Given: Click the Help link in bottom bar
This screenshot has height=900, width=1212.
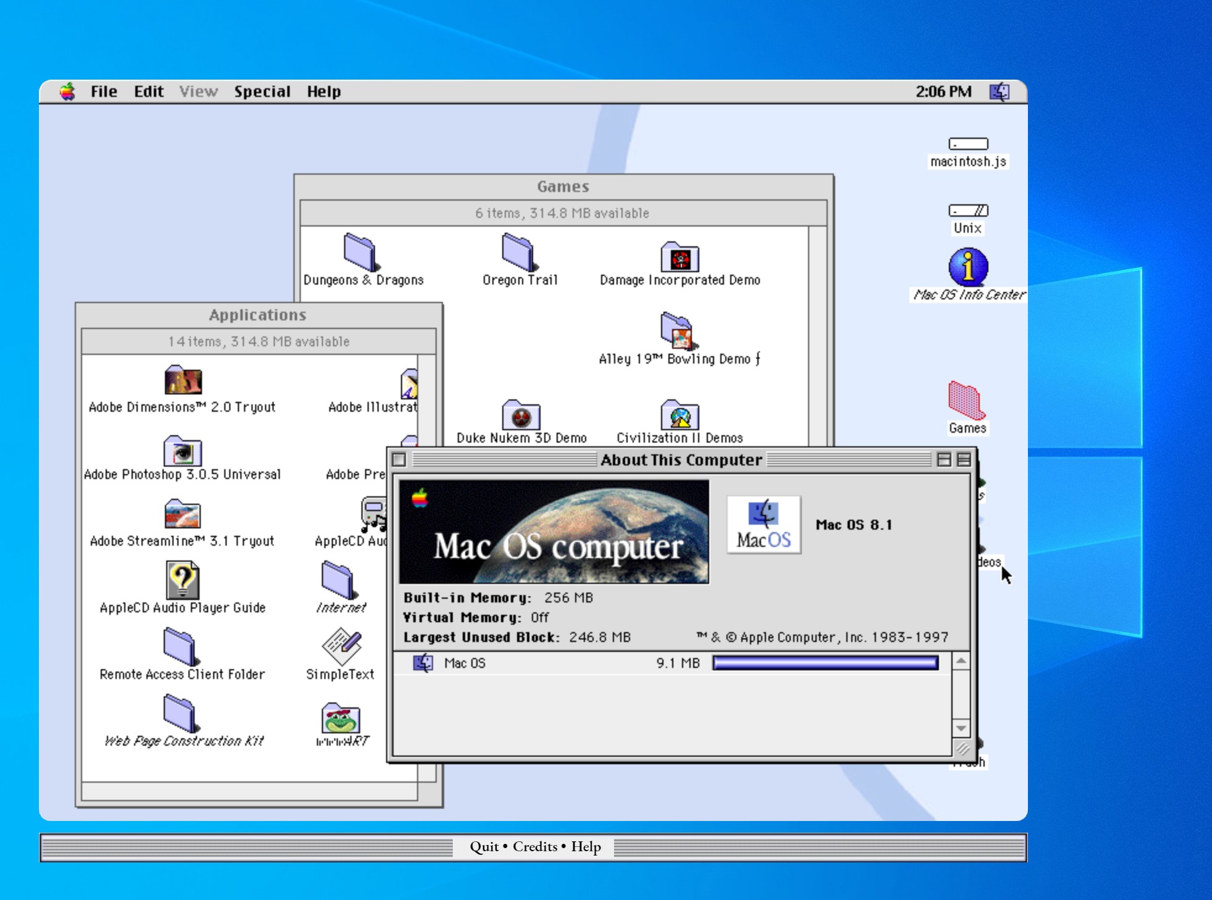Looking at the screenshot, I should click(x=586, y=846).
